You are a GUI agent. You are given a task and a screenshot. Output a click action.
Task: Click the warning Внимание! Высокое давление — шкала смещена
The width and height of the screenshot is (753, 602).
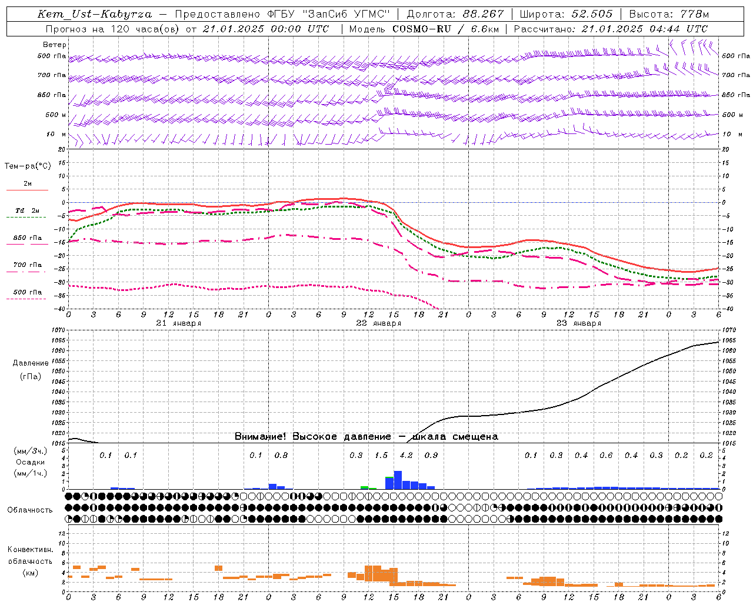[366, 437]
